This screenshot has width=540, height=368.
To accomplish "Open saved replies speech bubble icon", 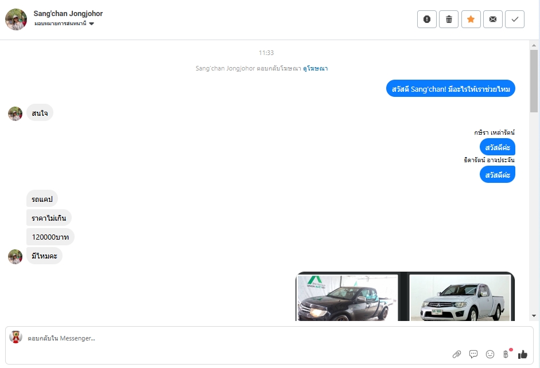I will [x=473, y=354].
